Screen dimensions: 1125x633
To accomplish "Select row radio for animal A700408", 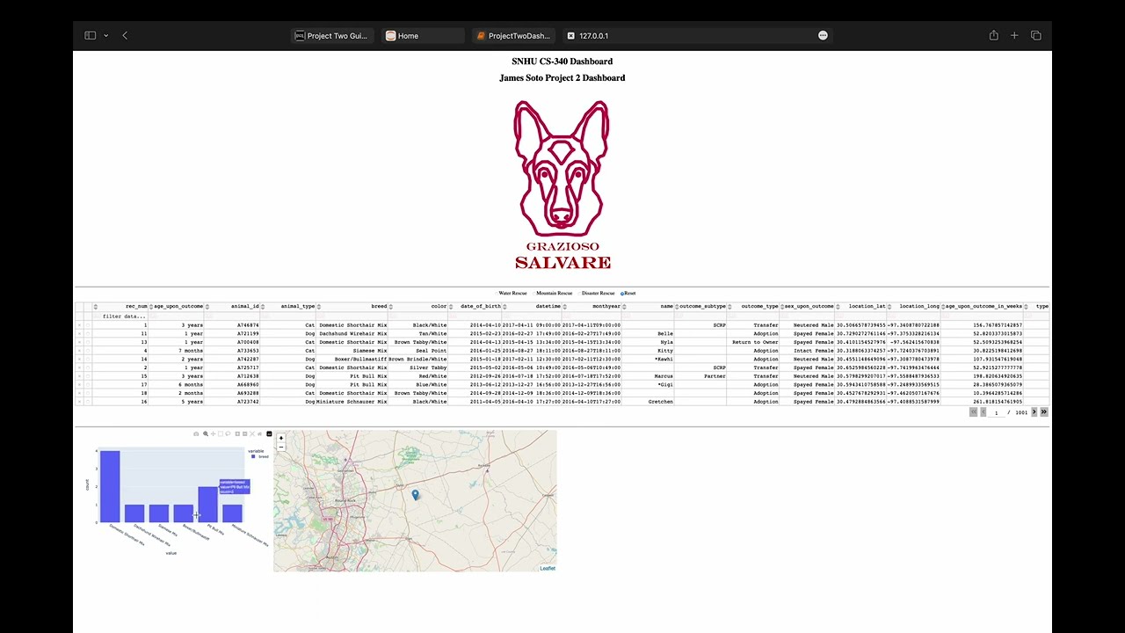I will (x=88, y=342).
